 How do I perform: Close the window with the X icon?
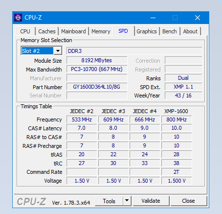click(x=198, y=18)
